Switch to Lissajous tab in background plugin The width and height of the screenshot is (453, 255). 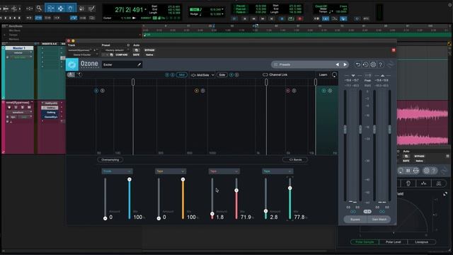(x=422, y=242)
